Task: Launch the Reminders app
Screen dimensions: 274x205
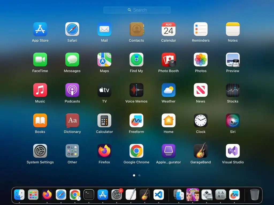Action: (201, 29)
